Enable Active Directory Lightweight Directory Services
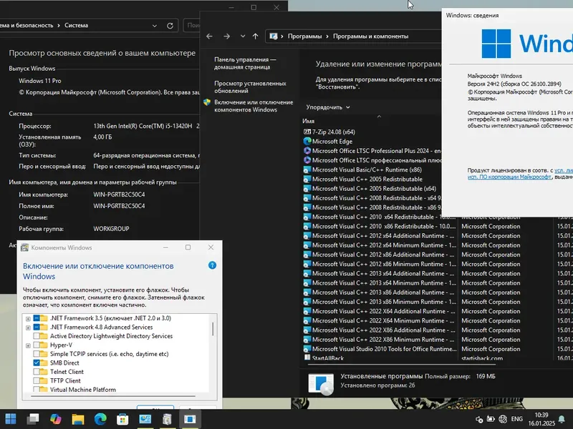This screenshot has width=573, height=429. pyautogui.click(x=37, y=336)
